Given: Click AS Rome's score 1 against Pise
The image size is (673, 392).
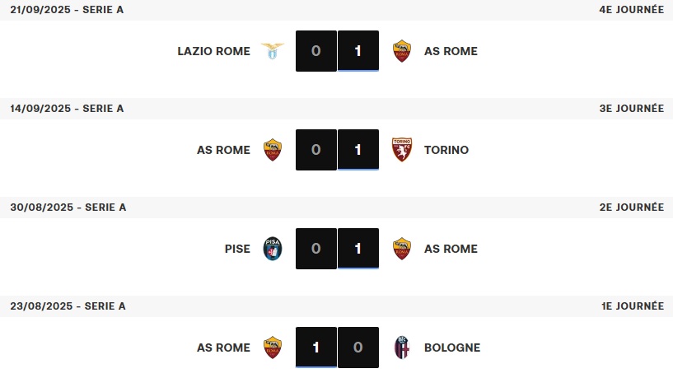Looking at the screenshot, I should [358, 249].
